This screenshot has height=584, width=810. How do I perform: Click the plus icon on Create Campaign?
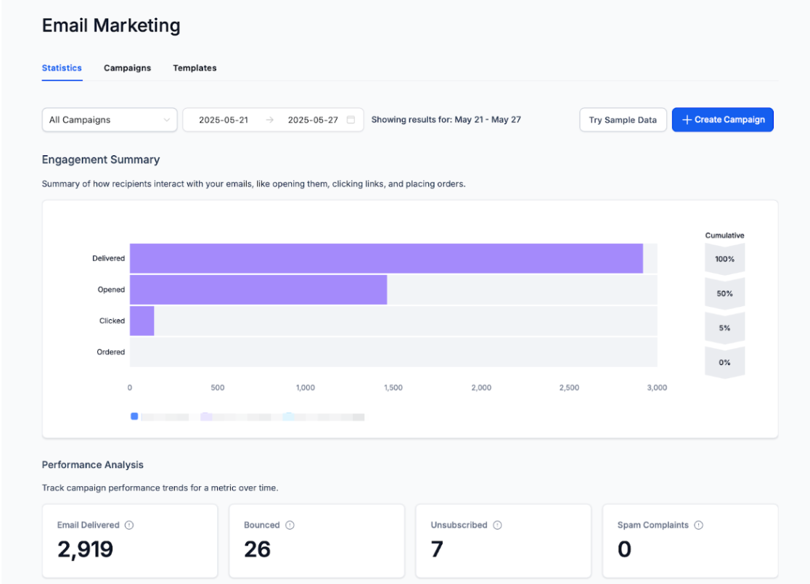point(687,120)
